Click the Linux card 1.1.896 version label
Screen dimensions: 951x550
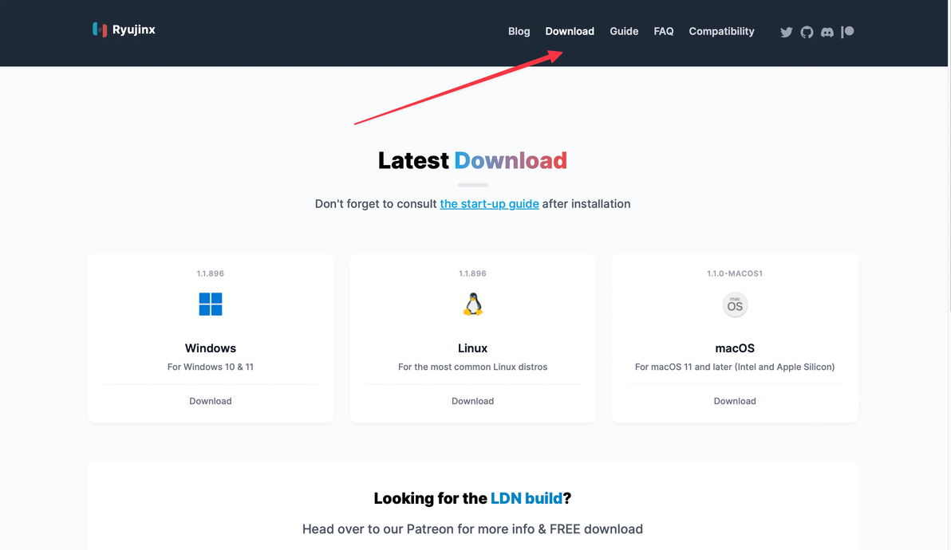coord(472,273)
